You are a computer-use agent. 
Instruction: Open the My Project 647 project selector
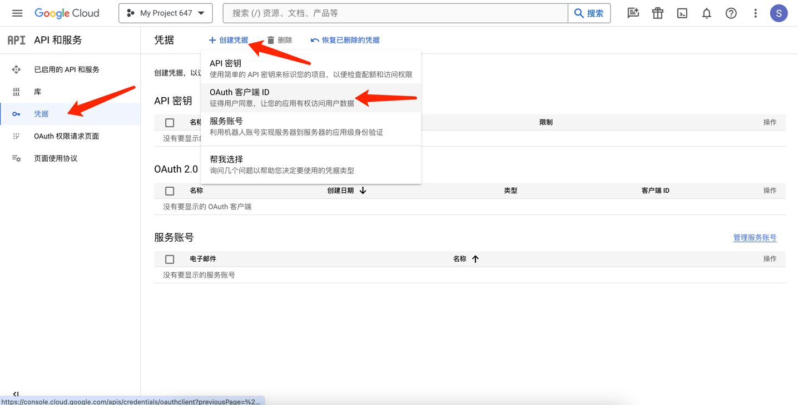[x=165, y=13]
